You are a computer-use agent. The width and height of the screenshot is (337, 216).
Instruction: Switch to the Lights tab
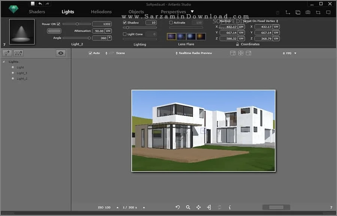[x=68, y=12]
